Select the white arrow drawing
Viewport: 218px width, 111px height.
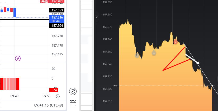193,59
